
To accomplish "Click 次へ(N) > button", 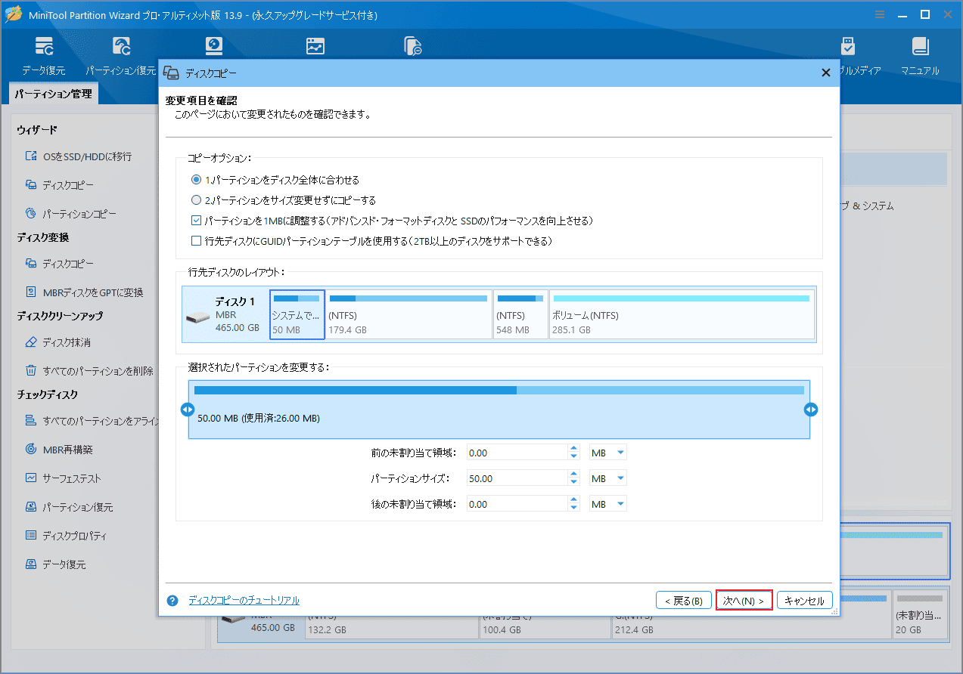I will point(744,601).
